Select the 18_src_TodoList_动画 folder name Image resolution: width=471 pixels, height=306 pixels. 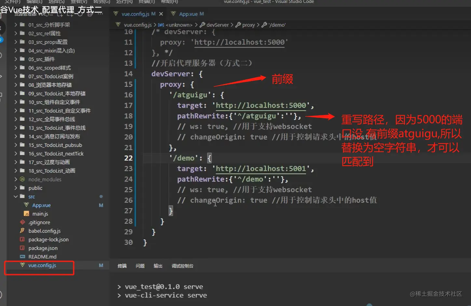52,171
